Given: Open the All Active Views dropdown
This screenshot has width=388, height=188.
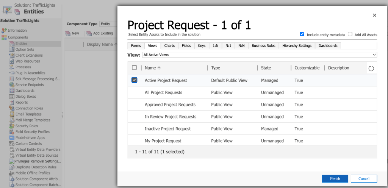Looking at the screenshot, I should tap(259, 55).
